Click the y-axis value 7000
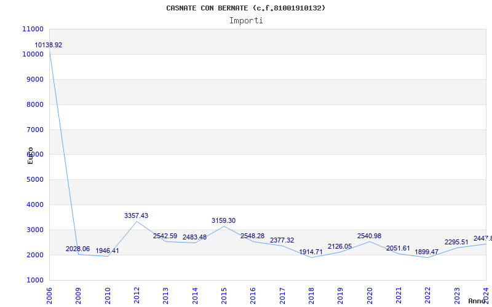The height and width of the screenshot is (307, 492). click(x=35, y=130)
